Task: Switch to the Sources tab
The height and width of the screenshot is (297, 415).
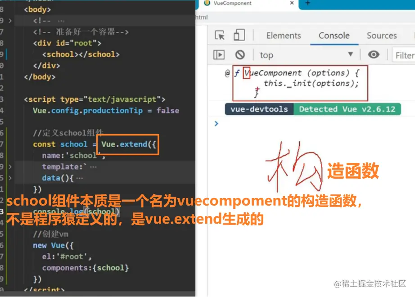Action: pos(382,36)
